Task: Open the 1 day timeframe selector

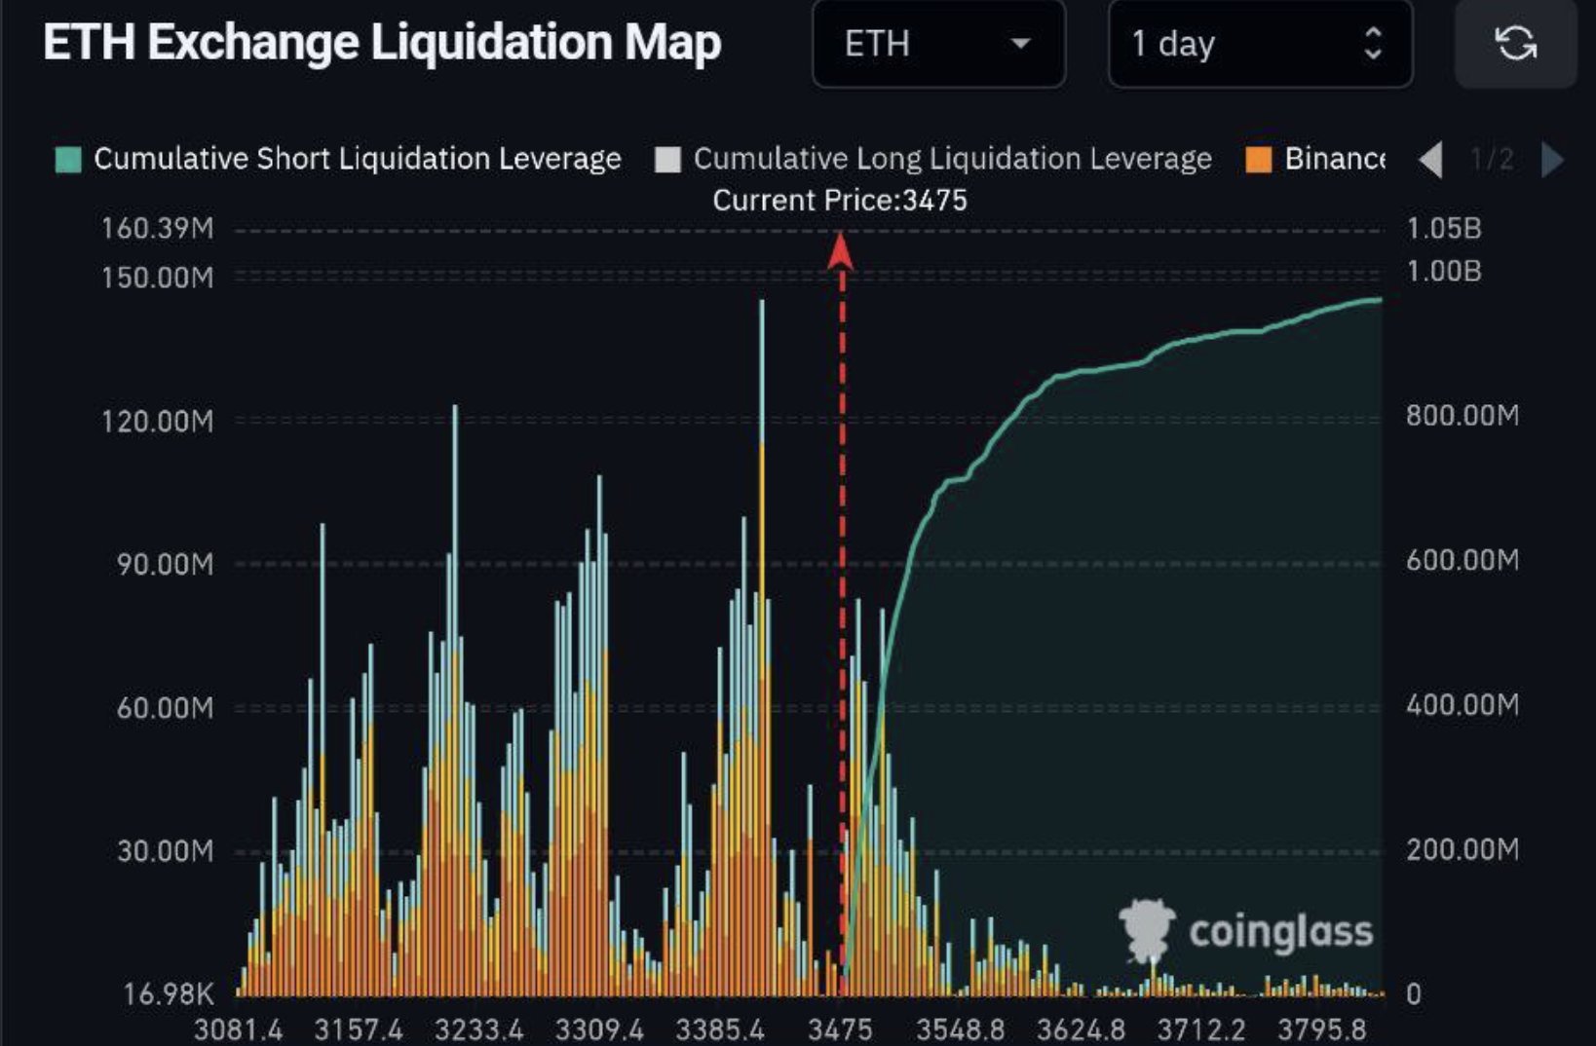Action: tap(1259, 43)
